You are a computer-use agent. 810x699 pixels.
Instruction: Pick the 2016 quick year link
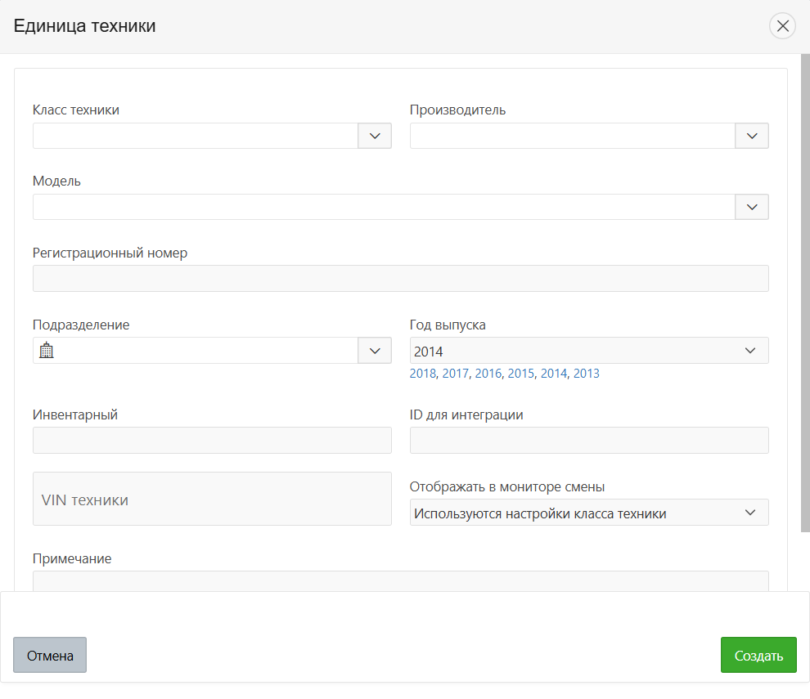pyautogui.click(x=488, y=374)
